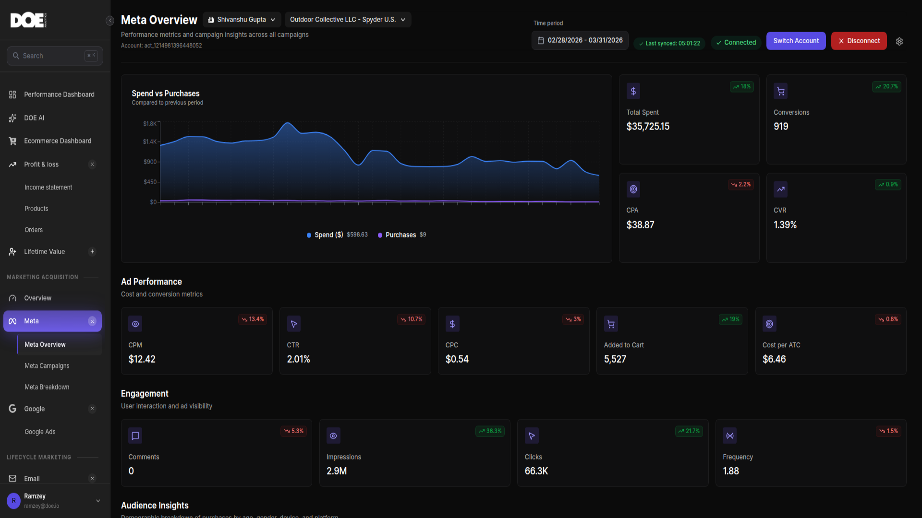This screenshot has height=518, width=922.
Task: Click the Google G logo icon
Action: [12, 409]
